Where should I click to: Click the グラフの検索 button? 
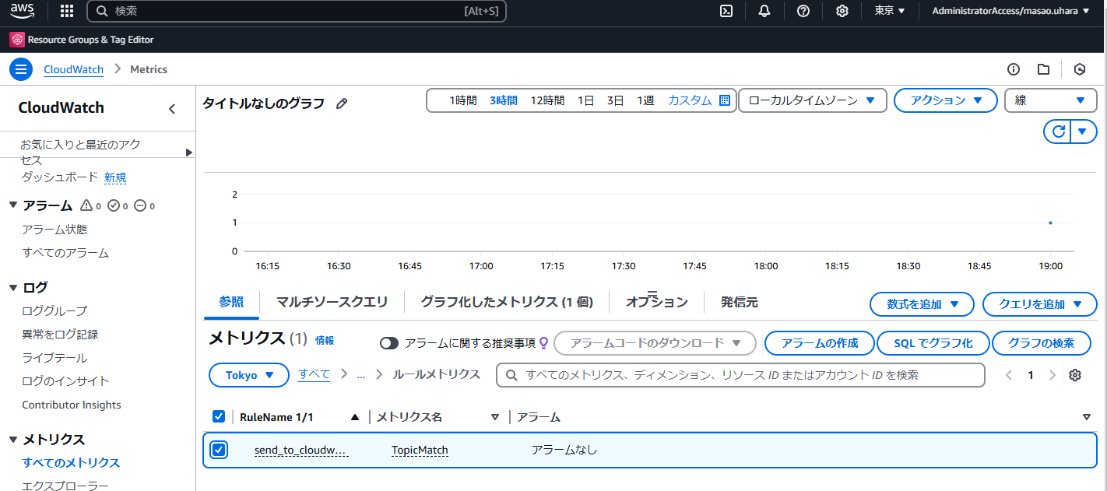pyautogui.click(x=1042, y=343)
